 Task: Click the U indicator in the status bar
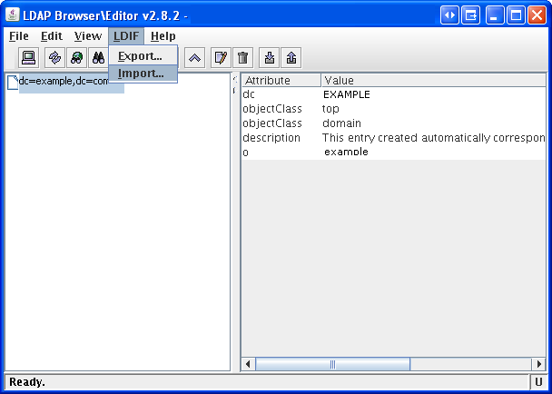[x=538, y=382]
